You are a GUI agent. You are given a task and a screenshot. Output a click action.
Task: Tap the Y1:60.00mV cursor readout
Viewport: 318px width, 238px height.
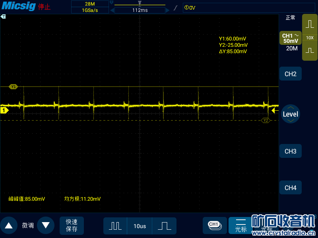(x=233, y=38)
